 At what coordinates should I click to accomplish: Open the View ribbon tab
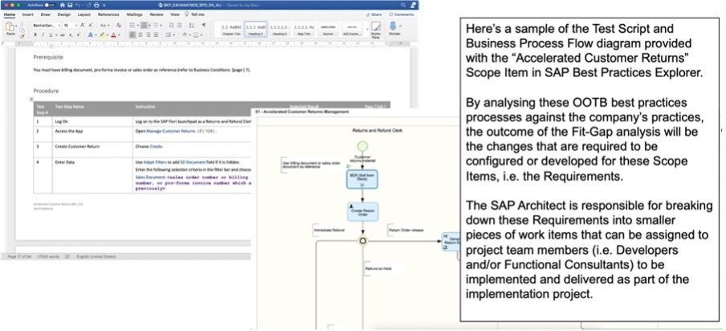(x=175, y=14)
